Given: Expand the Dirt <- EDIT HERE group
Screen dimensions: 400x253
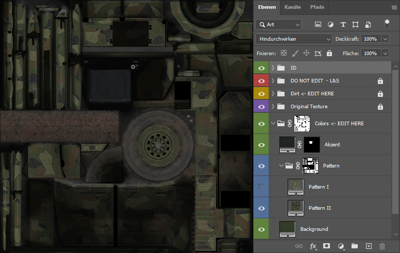Looking at the screenshot, I should point(273,93).
